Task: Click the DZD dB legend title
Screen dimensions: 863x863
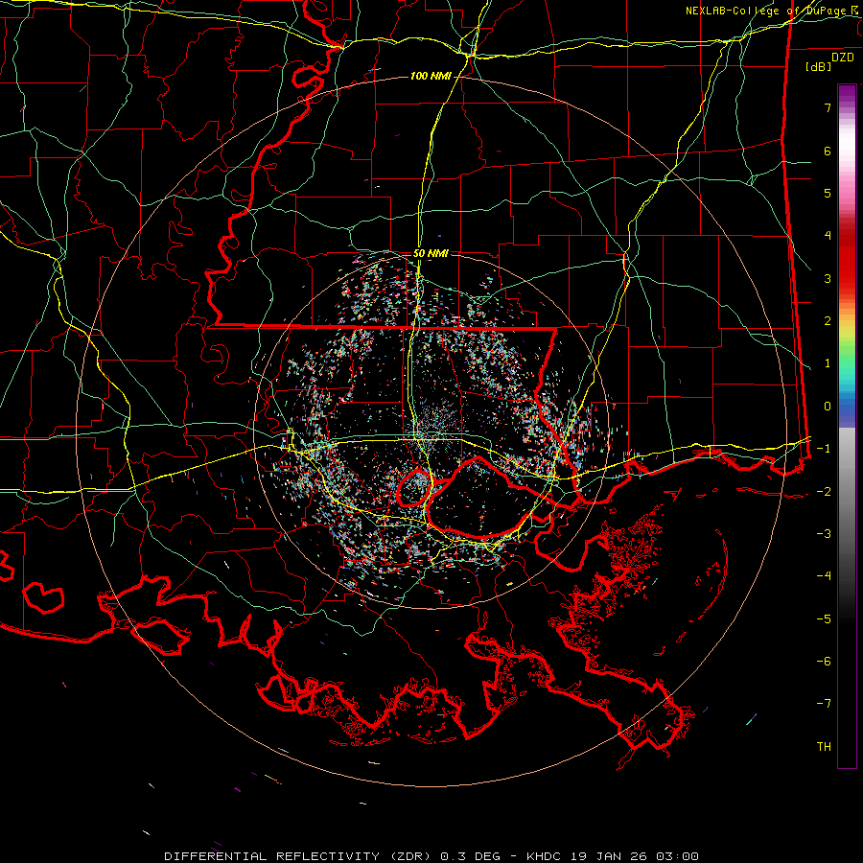Action: (x=830, y=61)
